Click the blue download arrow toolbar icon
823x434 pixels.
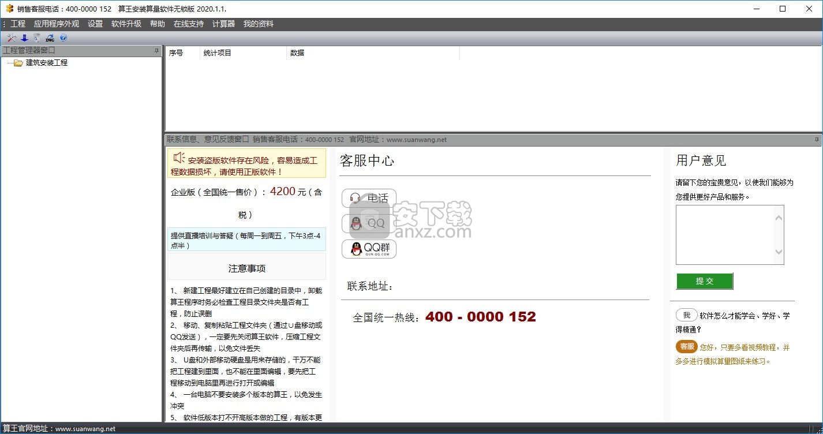click(24, 38)
